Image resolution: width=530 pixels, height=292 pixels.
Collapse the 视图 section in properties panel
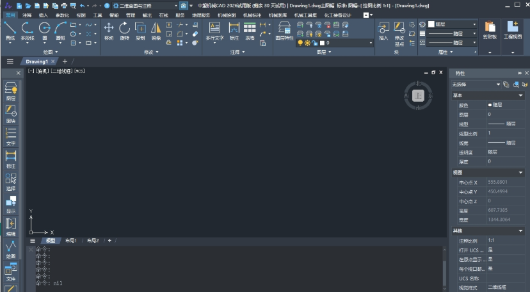tap(521, 172)
